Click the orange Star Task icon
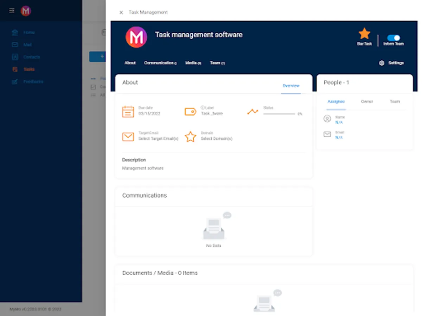The width and height of the screenshot is (422, 316). (364, 34)
